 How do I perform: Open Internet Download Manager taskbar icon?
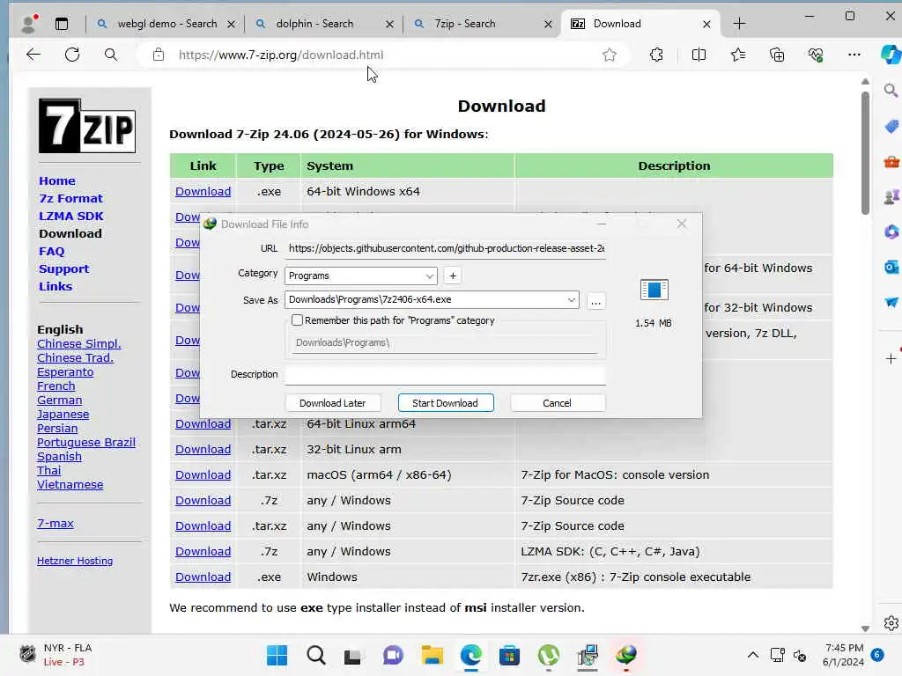click(x=626, y=655)
